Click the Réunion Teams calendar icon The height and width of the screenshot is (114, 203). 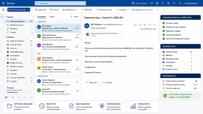coord(133,3)
